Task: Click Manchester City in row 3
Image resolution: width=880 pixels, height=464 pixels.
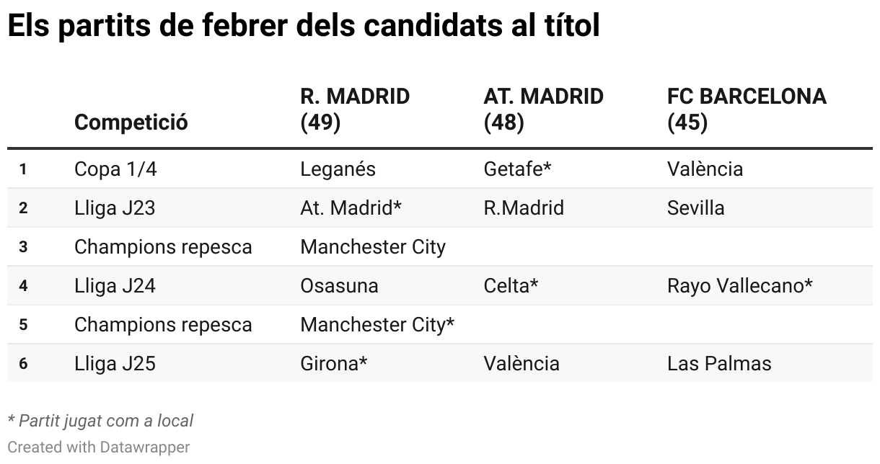Action: point(373,247)
